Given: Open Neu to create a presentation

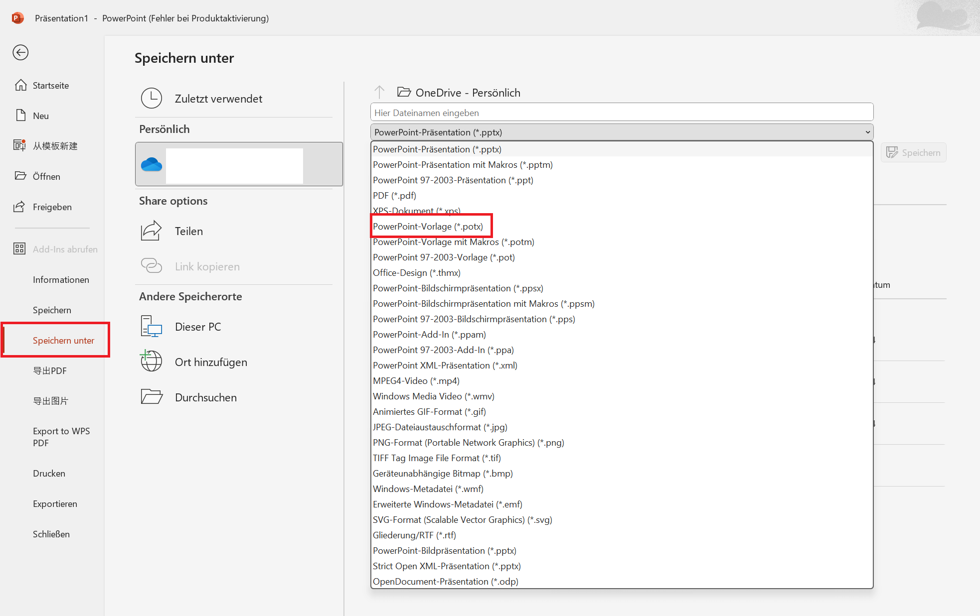Looking at the screenshot, I should (x=20, y=115).
